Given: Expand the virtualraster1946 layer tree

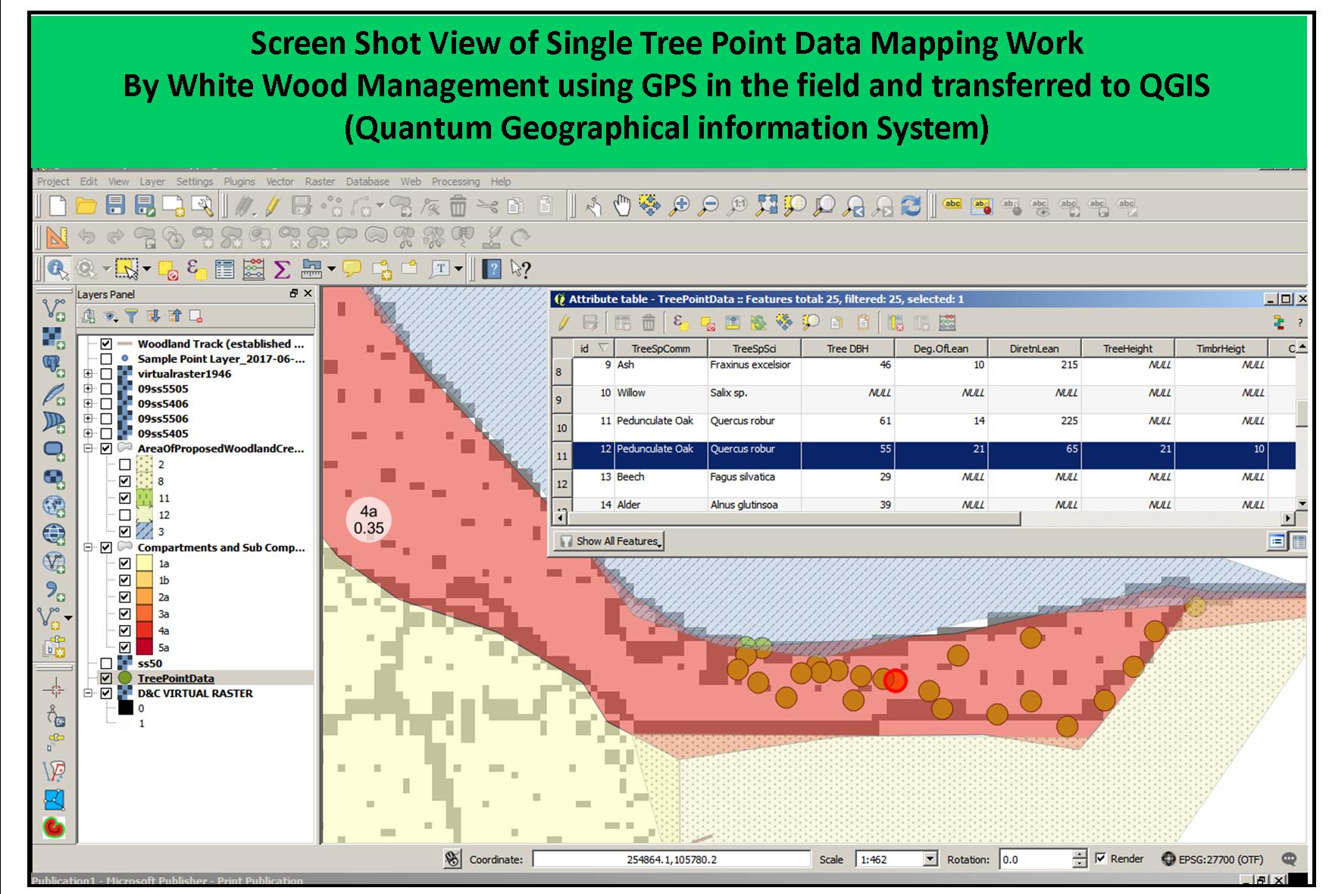Looking at the screenshot, I should [88, 374].
